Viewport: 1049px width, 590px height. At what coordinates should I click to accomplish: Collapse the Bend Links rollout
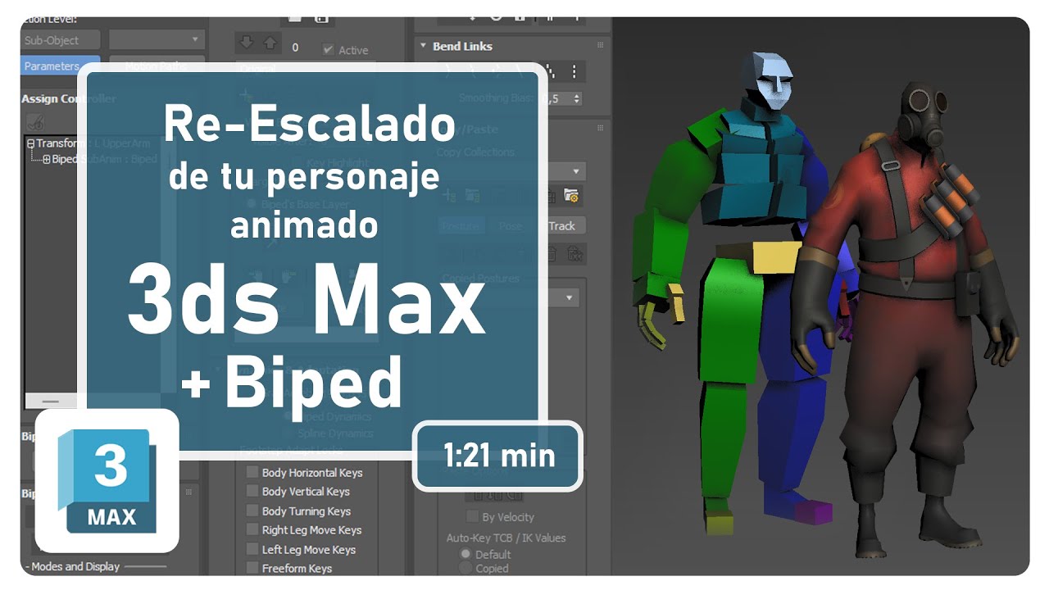coord(424,47)
